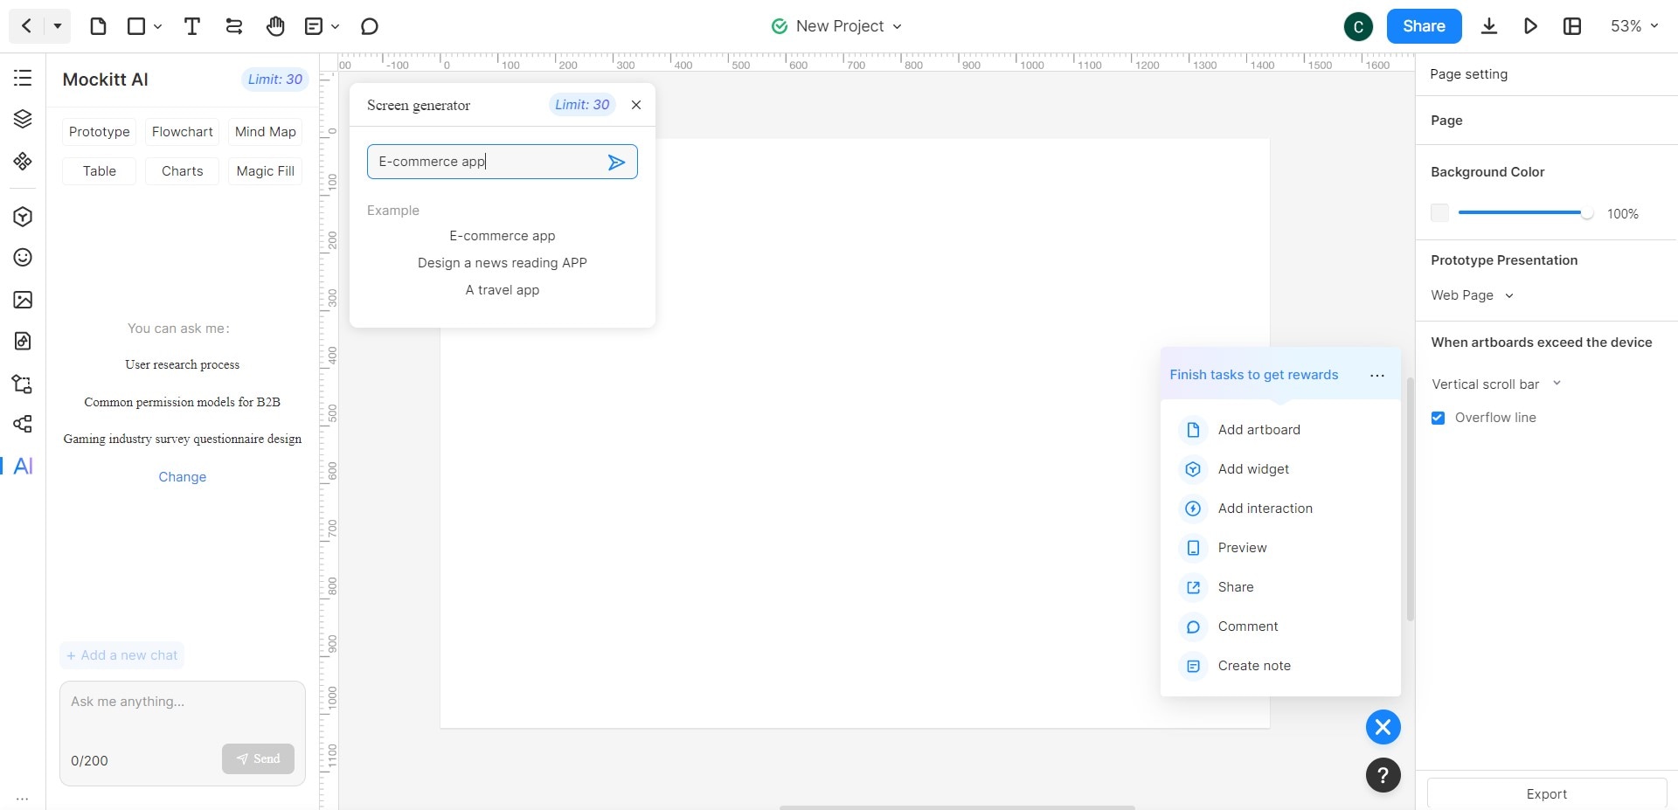Click the Export button
Image resolution: width=1678 pixels, height=810 pixels.
pyautogui.click(x=1547, y=793)
